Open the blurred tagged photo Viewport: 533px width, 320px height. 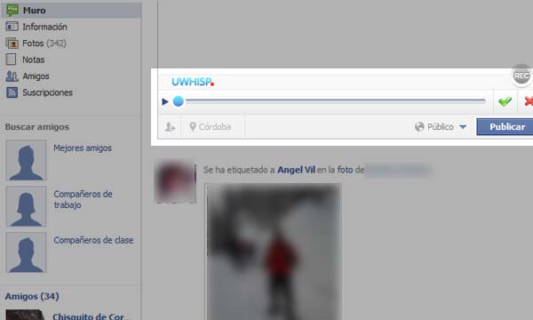click(274, 252)
